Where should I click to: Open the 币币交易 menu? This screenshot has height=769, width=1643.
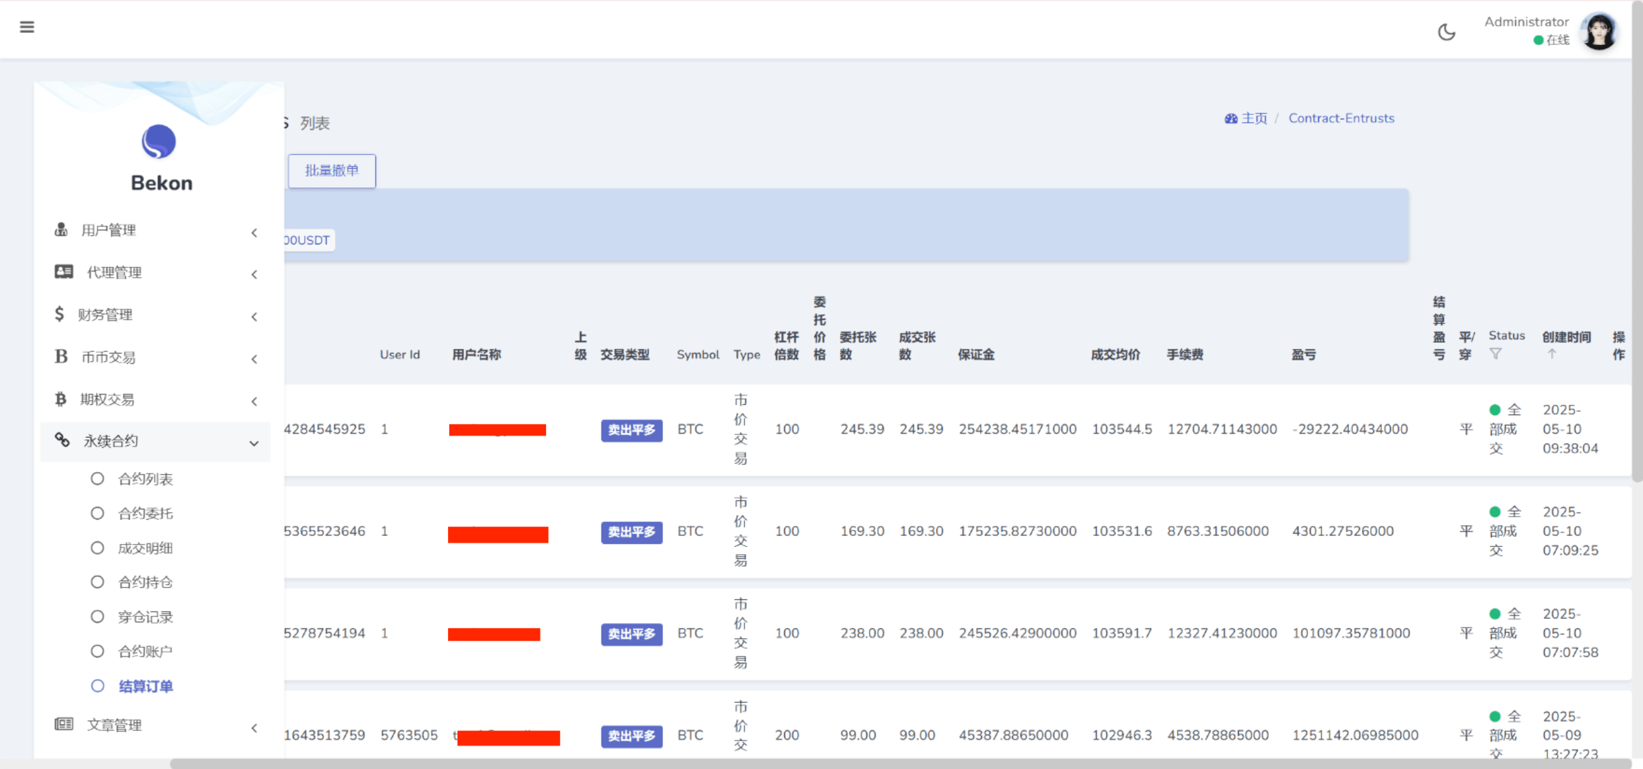coord(108,357)
